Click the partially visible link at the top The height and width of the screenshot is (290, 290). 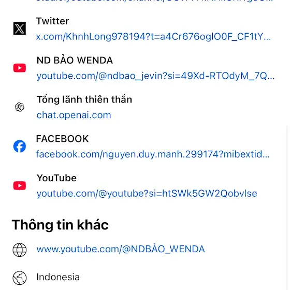pyautogui.click(x=154, y=1)
